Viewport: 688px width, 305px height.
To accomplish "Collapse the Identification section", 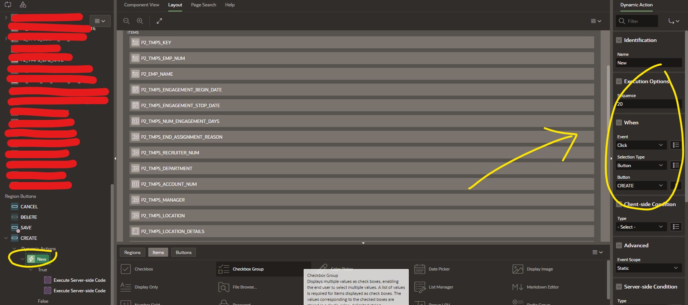I will point(619,40).
